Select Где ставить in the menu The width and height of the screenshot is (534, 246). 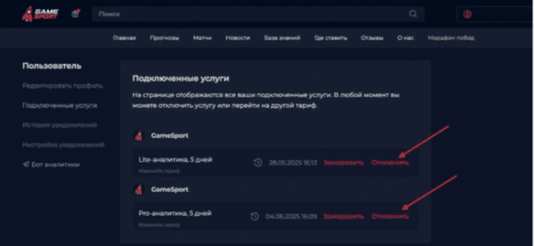pos(331,38)
